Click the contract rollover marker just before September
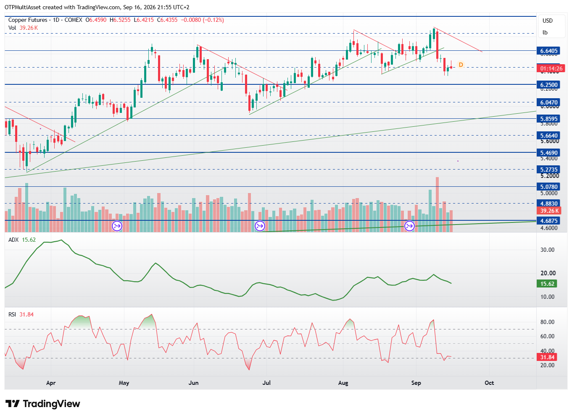This screenshot has height=418, width=572. (x=409, y=226)
